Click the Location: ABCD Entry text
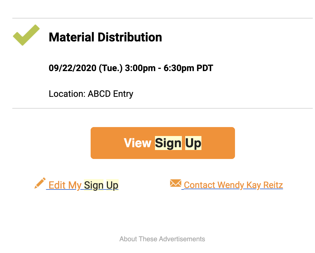The image size is (315, 253). pyautogui.click(x=91, y=94)
